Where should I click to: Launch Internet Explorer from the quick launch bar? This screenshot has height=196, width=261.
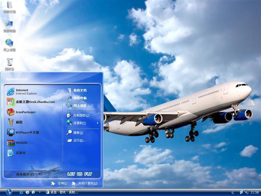tap(21, 192)
